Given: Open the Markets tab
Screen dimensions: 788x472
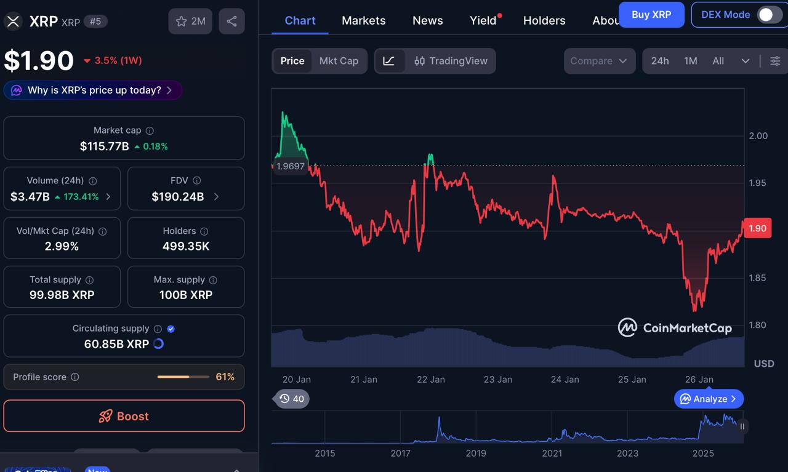Looking at the screenshot, I should [363, 20].
